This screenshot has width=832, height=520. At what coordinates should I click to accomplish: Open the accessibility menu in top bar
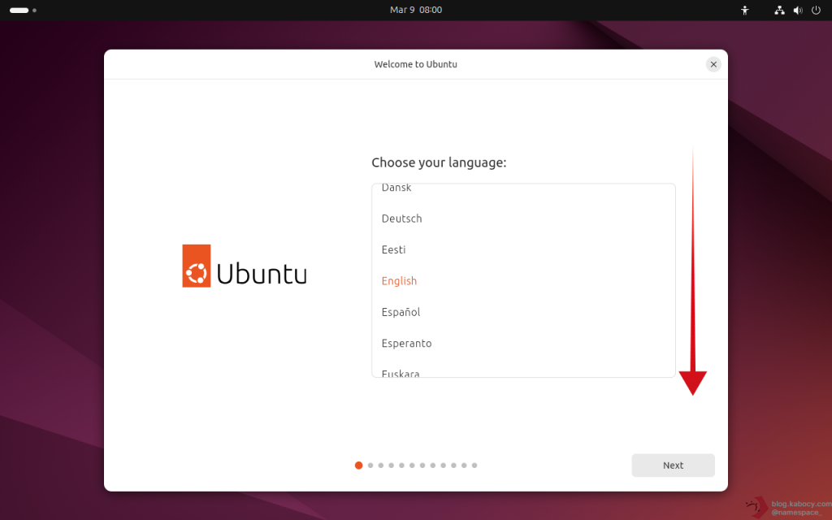[x=744, y=11]
